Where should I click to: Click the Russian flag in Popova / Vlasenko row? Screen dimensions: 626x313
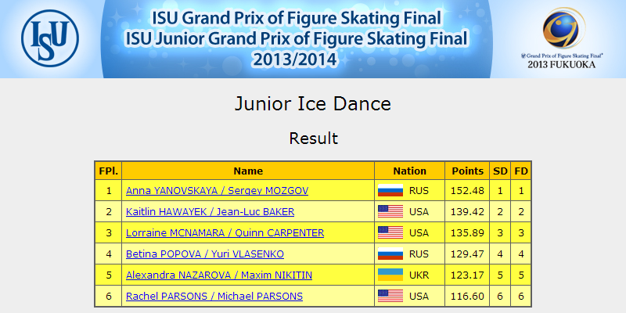390,254
